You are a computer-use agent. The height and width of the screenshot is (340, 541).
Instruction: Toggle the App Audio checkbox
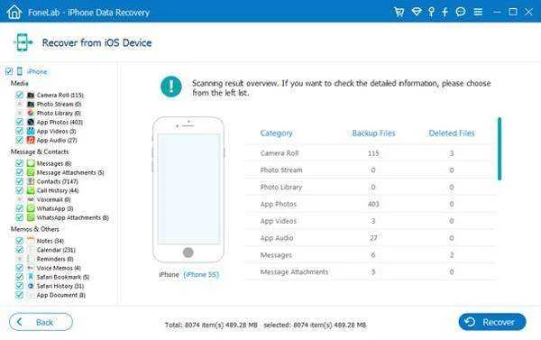pyautogui.click(x=20, y=140)
